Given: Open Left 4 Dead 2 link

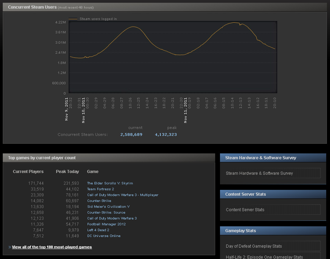Looking at the screenshot, I should (98, 230).
